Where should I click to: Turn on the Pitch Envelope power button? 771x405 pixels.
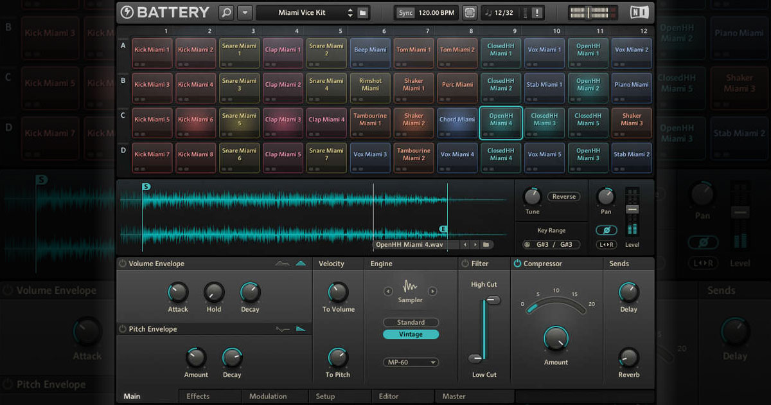123,329
